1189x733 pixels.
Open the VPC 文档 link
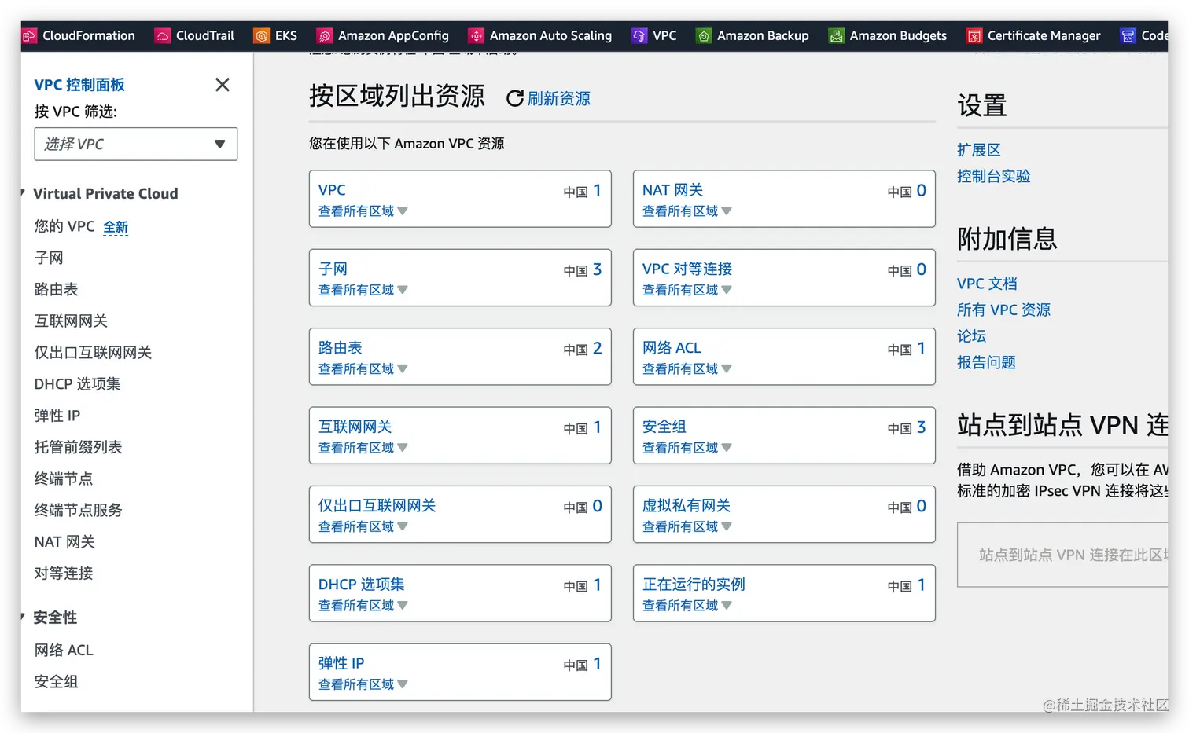(987, 283)
